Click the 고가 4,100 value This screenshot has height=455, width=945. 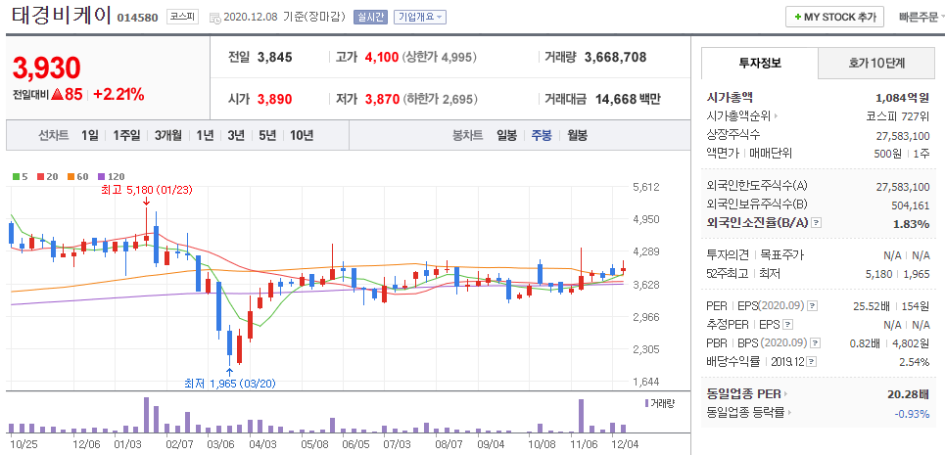point(382,57)
